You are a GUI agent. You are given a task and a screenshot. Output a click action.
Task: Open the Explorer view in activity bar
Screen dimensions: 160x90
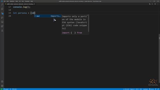(2, 9)
